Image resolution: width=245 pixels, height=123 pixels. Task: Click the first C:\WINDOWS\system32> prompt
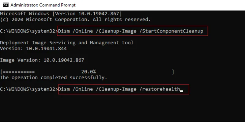(29, 31)
